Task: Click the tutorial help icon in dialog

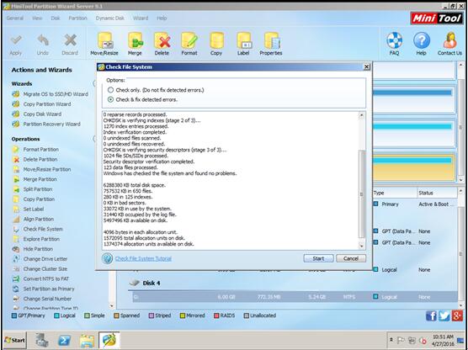Action: tap(107, 258)
